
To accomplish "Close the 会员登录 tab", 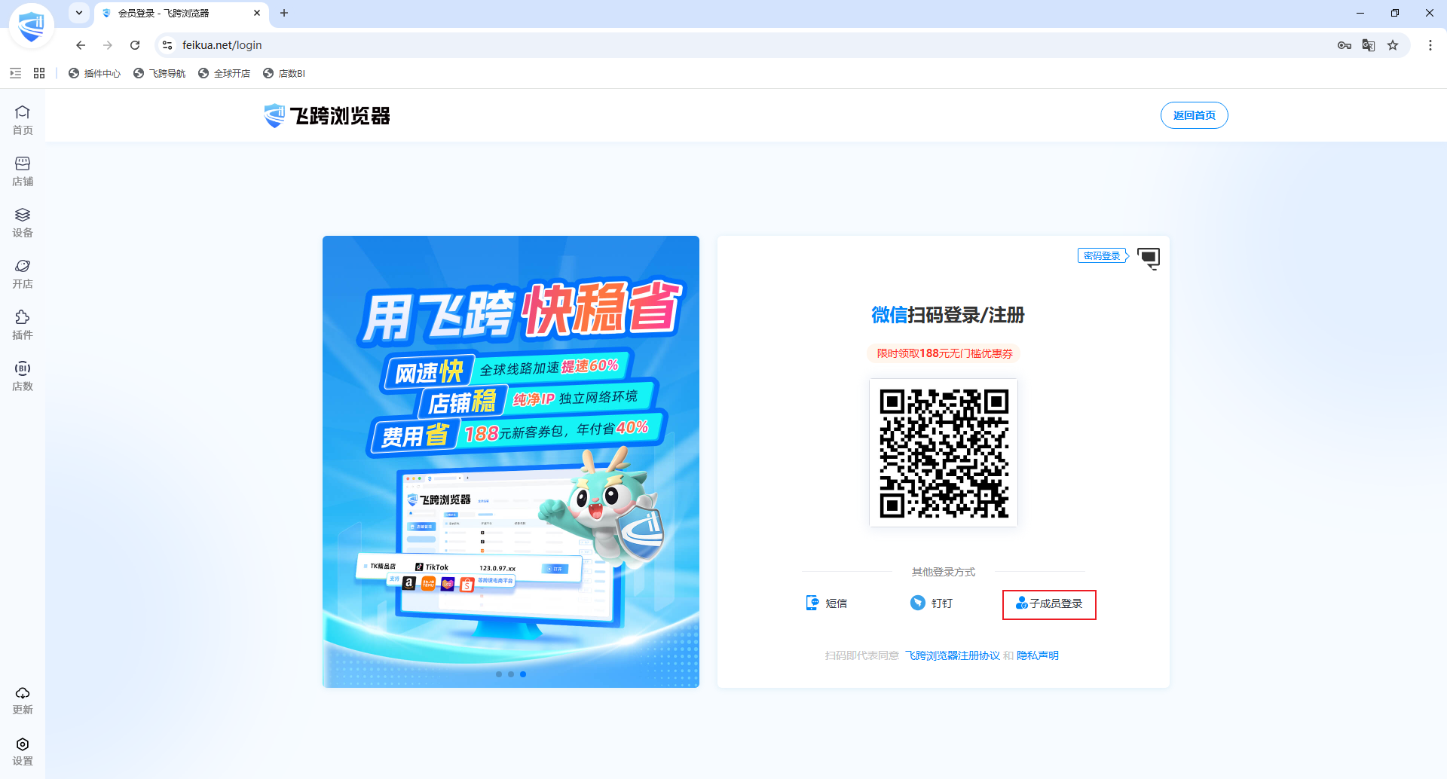I will pyautogui.click(x=257, y=13).
